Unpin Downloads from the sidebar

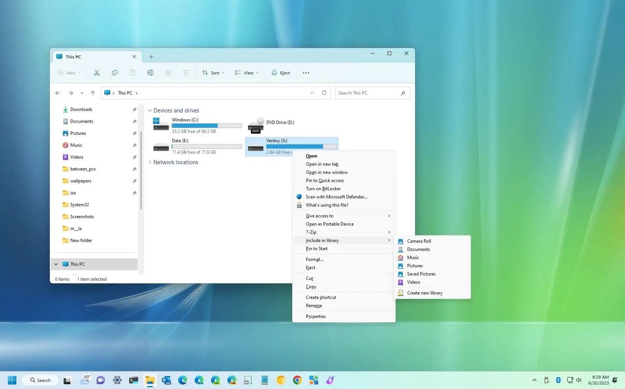[134, 109]
